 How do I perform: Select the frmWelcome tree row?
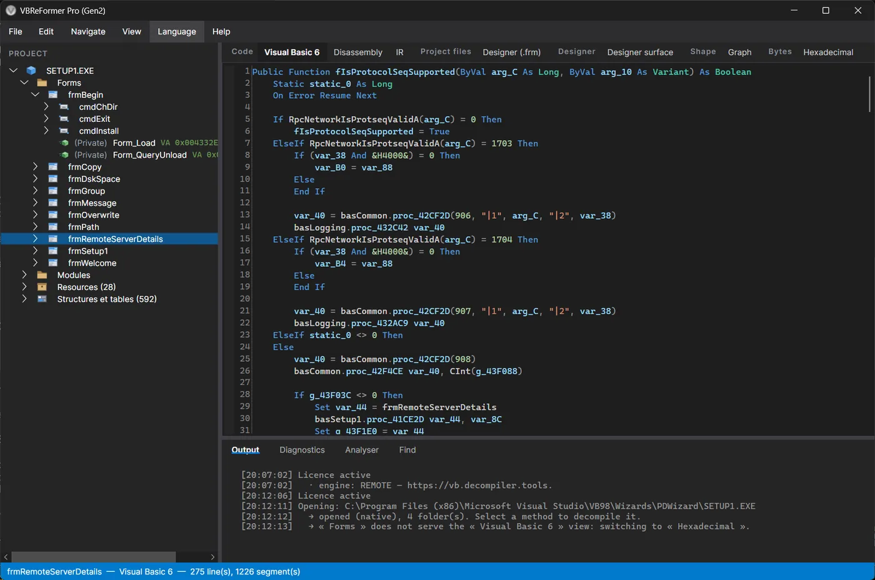(109, 263)
